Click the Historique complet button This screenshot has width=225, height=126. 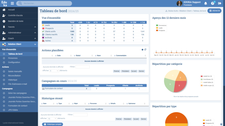pyautogui.click(x=52, y=124)
